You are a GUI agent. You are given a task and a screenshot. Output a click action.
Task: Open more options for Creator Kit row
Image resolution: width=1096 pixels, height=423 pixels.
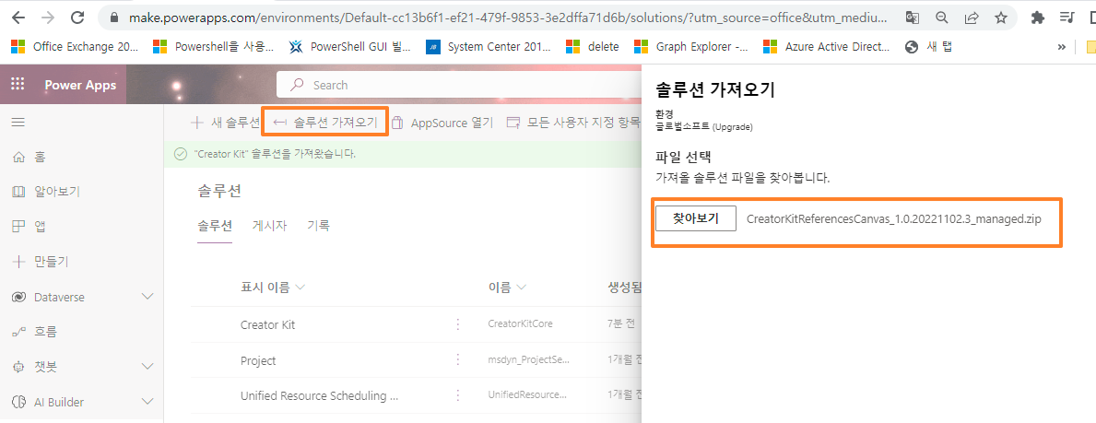(458, 324)
